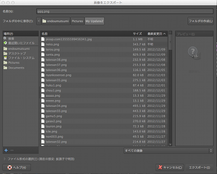Go to Pictures in path bar

77,21
